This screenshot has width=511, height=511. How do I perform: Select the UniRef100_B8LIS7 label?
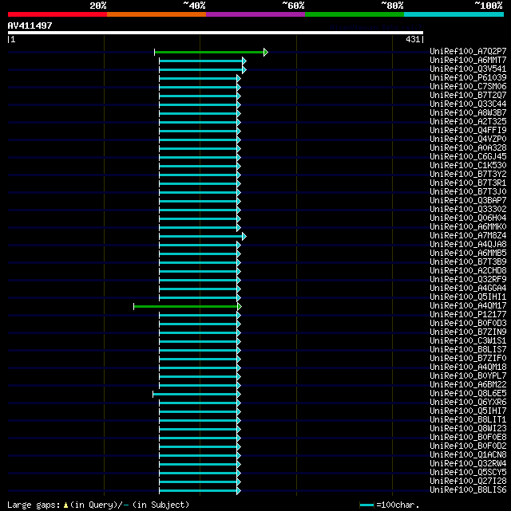tap(468, 350)
